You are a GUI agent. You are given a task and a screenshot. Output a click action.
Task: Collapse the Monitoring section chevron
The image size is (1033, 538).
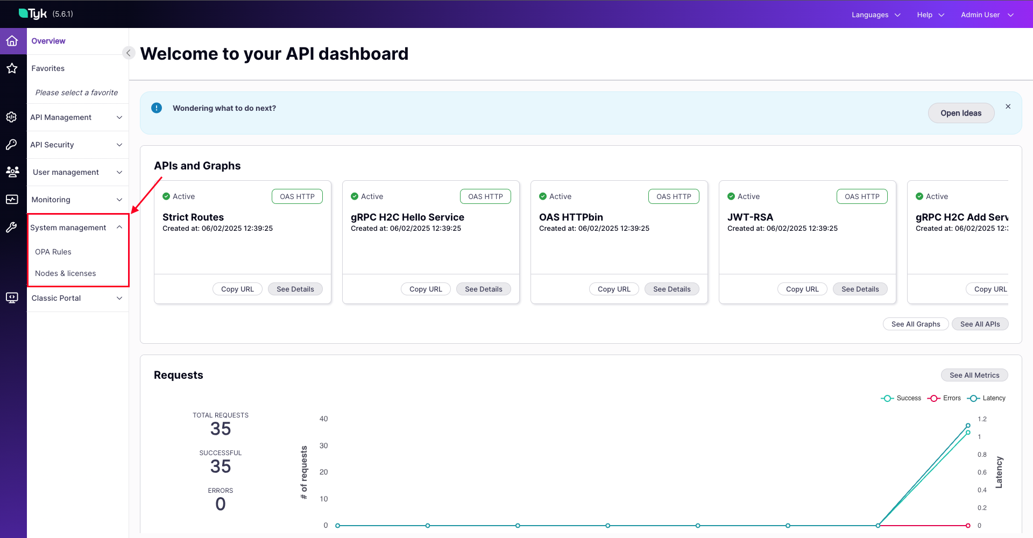click(x=119, y=199)
